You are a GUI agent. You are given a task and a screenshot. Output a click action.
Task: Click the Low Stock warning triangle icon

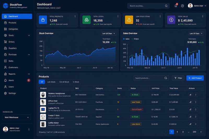(x=129, y=20)
